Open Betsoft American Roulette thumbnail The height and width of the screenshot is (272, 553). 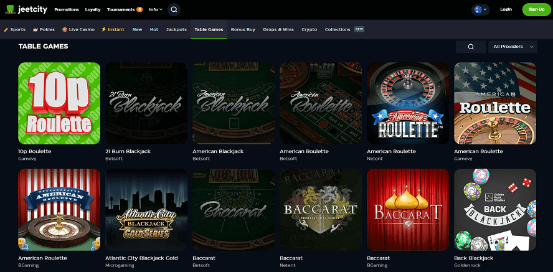321,103
